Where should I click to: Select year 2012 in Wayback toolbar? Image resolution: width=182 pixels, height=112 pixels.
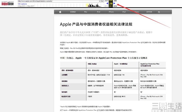coord(106,6)
